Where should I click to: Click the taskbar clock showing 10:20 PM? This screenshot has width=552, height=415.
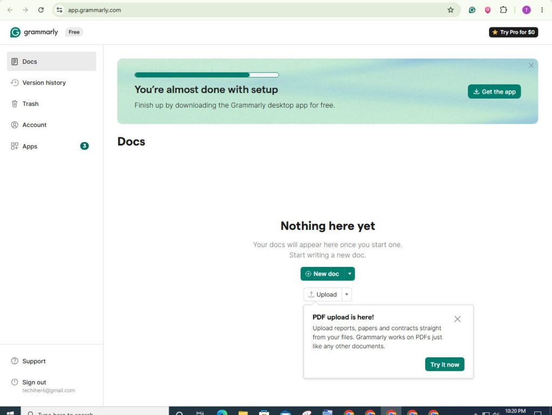(x=515, y=411)
